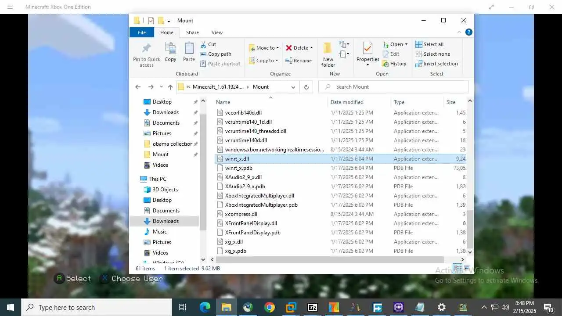Open Recent locations dropdown arrow
562x316 pixels.
[161, 87]
